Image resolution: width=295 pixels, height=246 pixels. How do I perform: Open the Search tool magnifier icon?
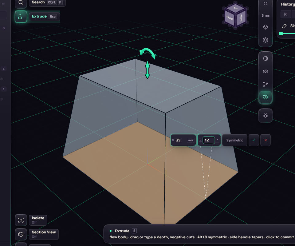click(21, 3)
